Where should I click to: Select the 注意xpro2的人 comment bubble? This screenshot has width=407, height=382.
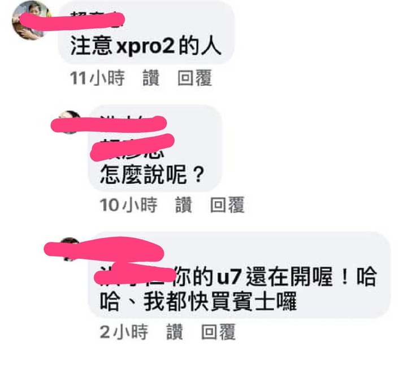point(146,32)
